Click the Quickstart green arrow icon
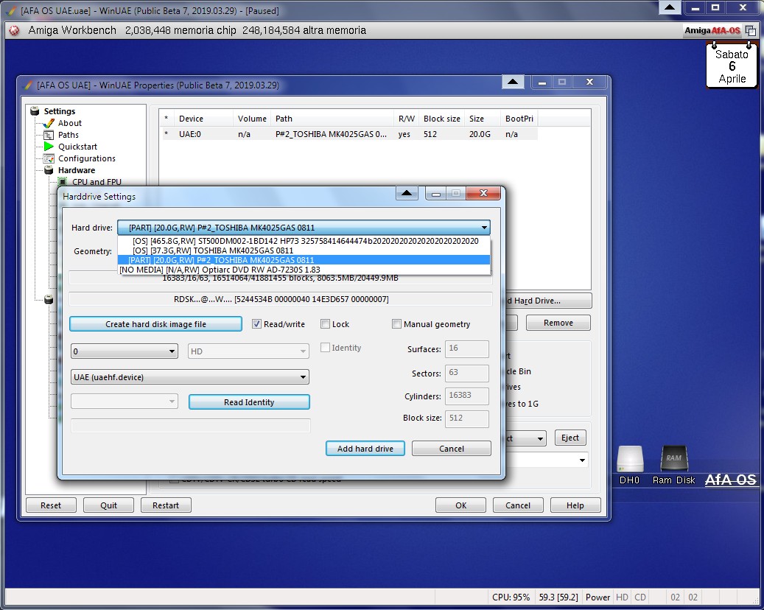This screenshot has height=610, width=764. pos(49,147)
